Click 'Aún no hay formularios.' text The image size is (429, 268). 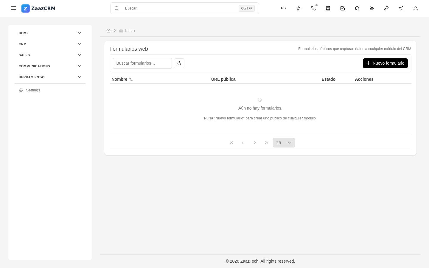pos(260,108)
